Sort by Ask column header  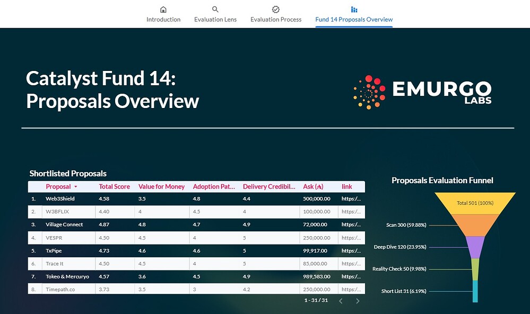coord(313,186)
